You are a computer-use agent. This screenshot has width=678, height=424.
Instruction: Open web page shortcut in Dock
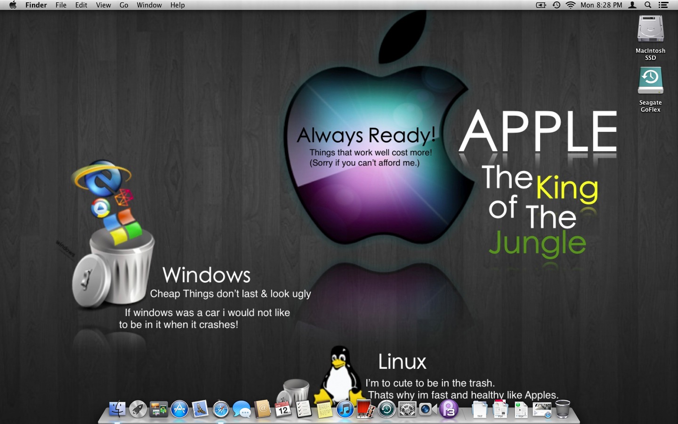click(542, 409)
